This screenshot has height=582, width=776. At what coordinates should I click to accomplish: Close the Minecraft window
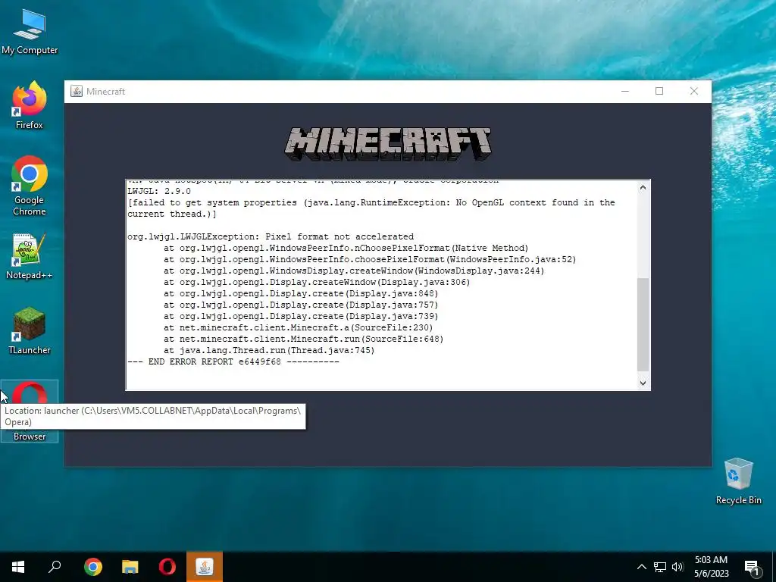[x=694, y=91]
